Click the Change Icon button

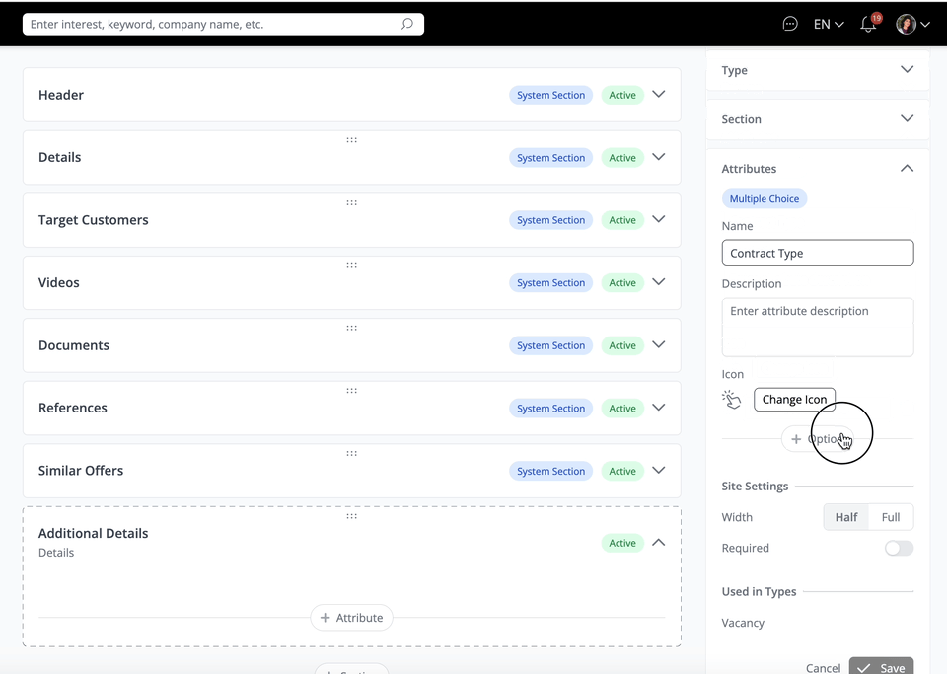coord(794,400)
